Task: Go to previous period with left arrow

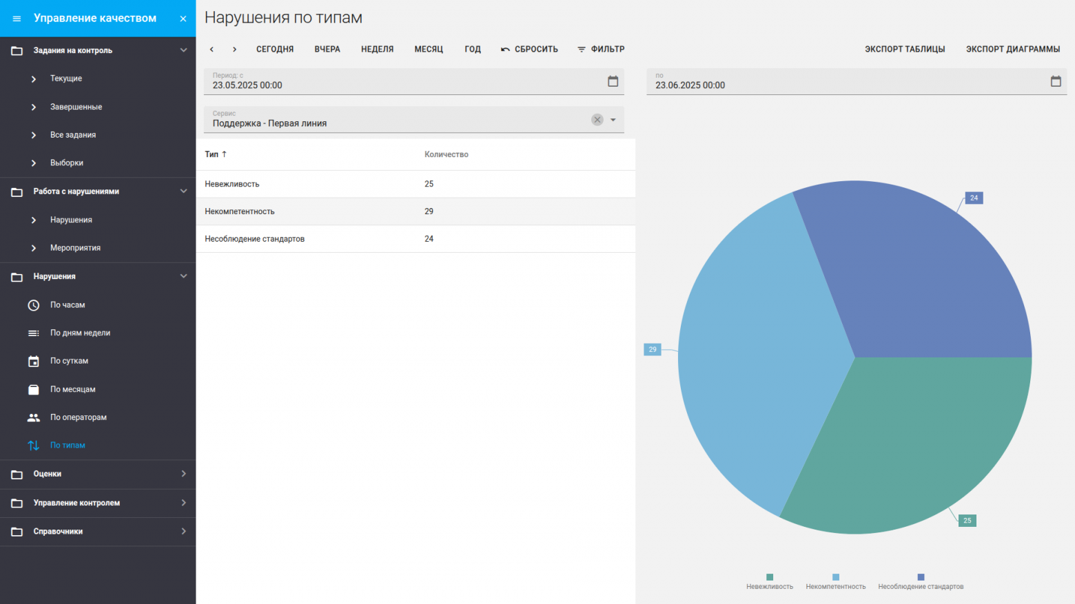Action: point(212,49)
